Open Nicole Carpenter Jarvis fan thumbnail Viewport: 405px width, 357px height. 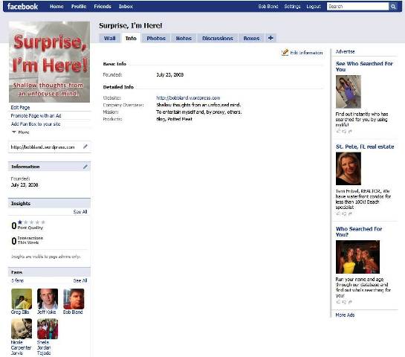click(x=22, y=329)
